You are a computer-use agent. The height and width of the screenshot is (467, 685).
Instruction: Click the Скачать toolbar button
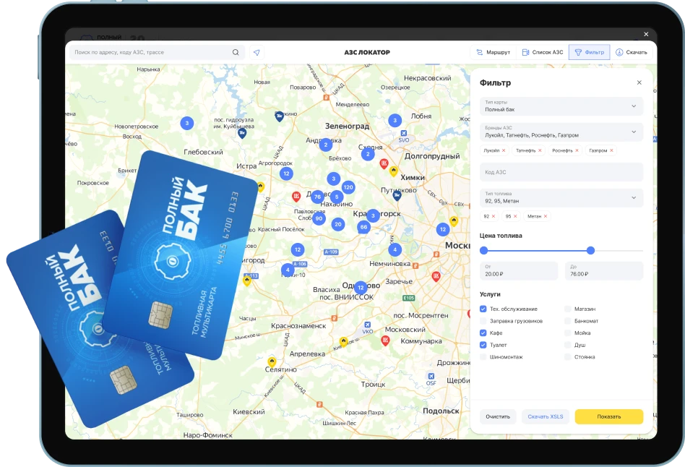tap(632, 52)
